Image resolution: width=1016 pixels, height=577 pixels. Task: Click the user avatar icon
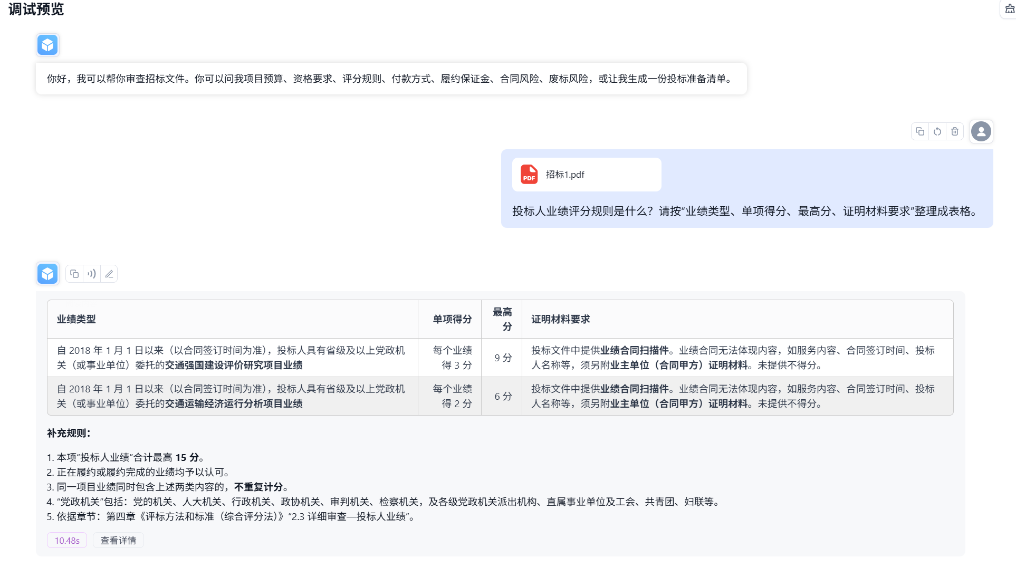(981, 131)
